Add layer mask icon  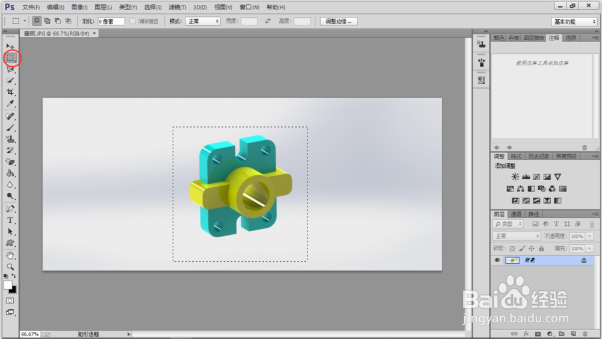tap(538, 334)
